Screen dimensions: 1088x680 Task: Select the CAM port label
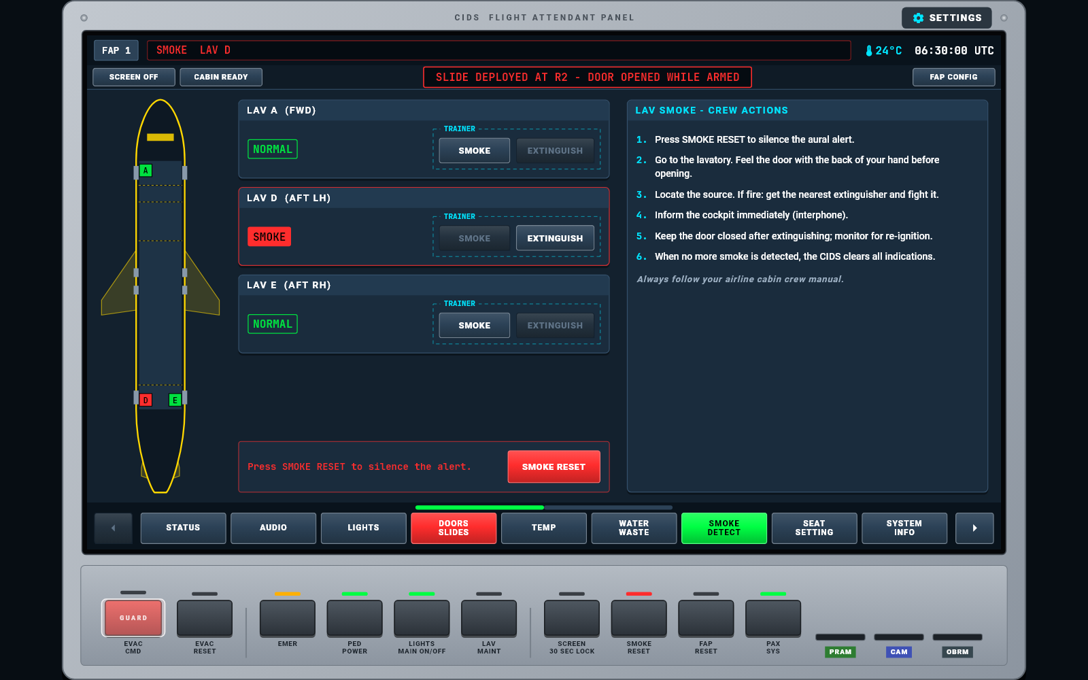[x=899, y=652]
